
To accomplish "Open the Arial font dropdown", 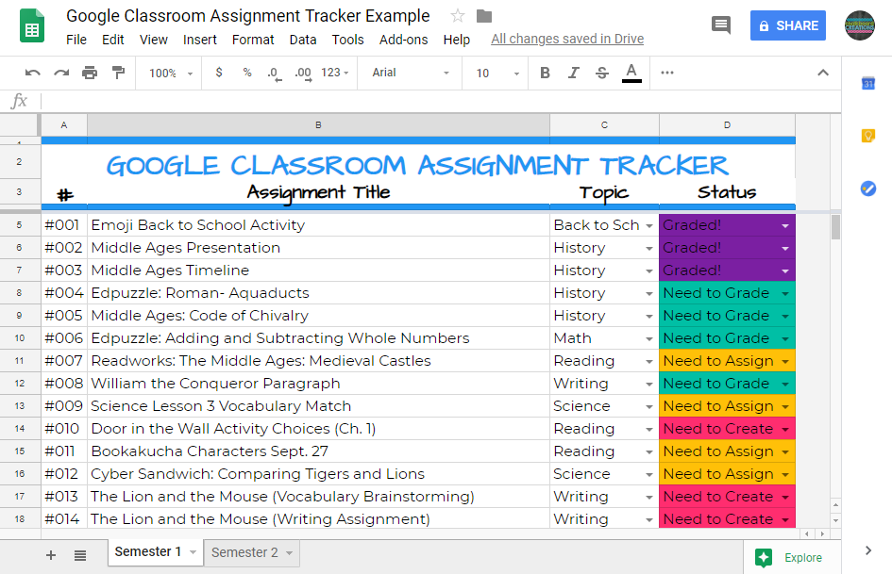I will click(x=411, y=73).
